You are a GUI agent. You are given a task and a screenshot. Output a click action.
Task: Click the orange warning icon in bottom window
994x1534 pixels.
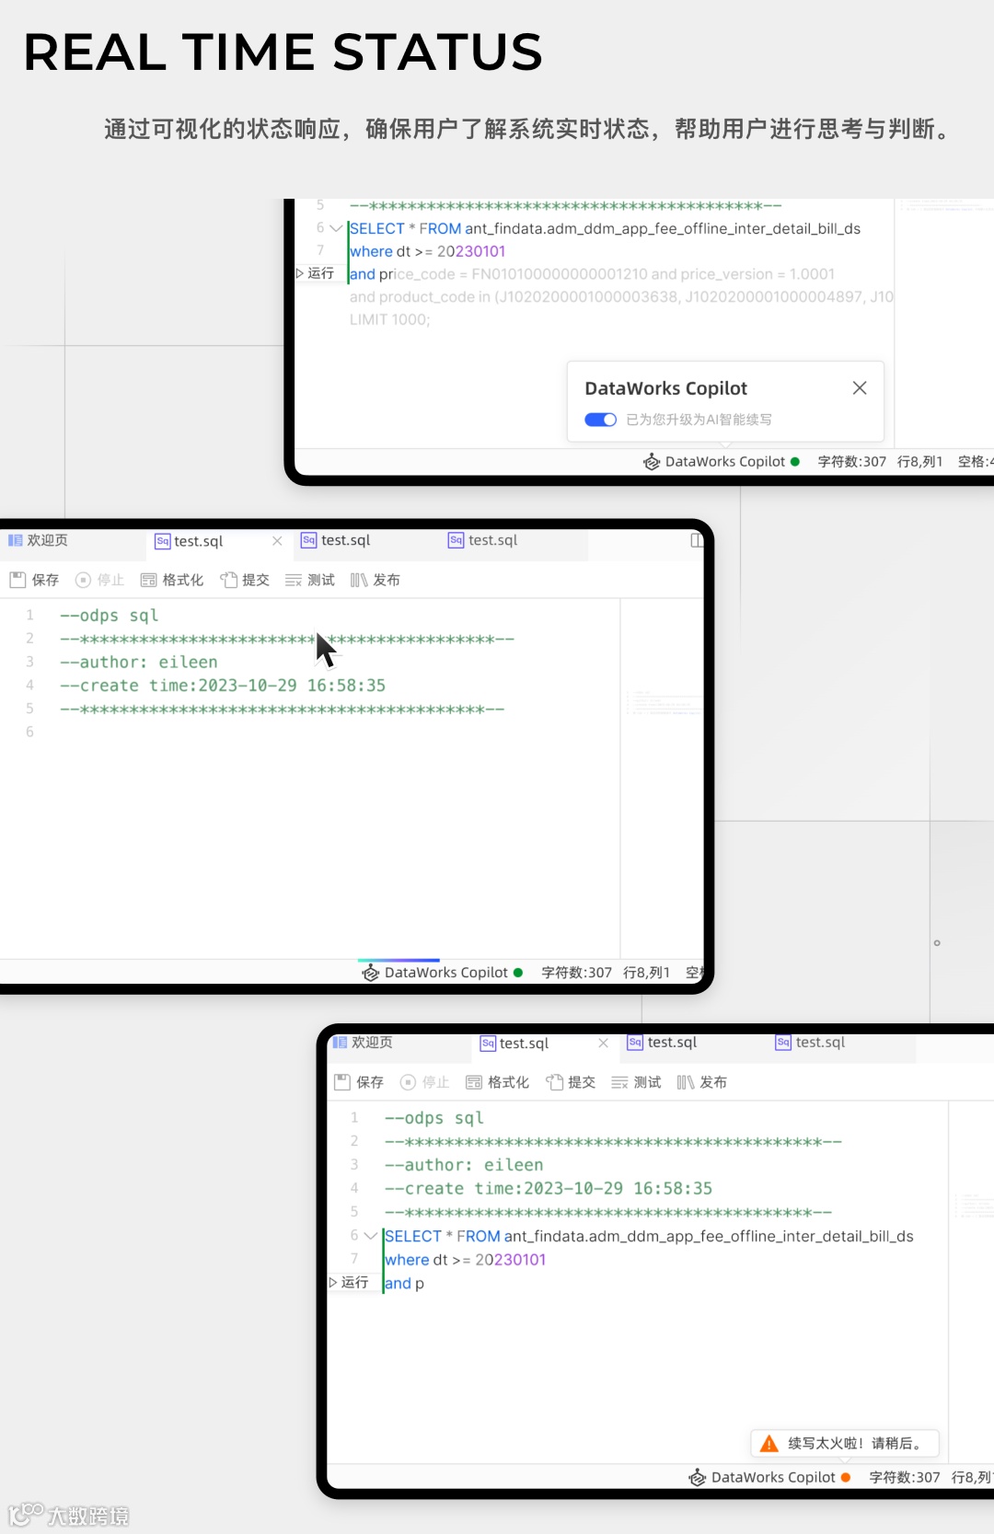[x=769, y=1444]
